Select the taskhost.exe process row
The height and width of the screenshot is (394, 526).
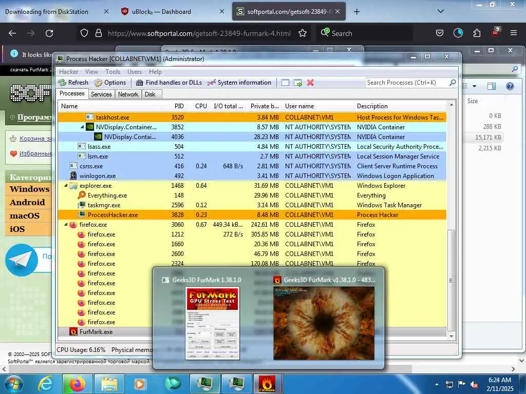pyautogui.click(x=252, y=117)
